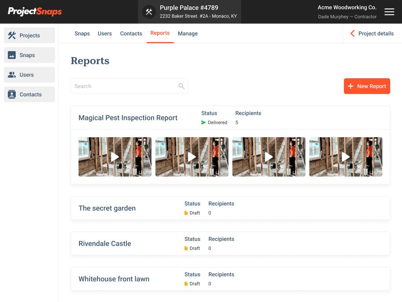Click the green Delivered status icon

(203, 123)
